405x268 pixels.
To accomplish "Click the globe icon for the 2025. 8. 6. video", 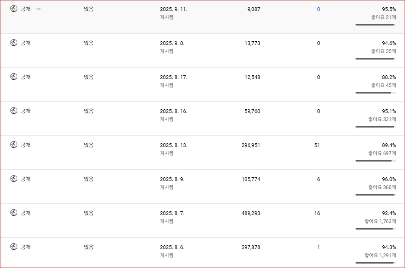I will [14, 247].
